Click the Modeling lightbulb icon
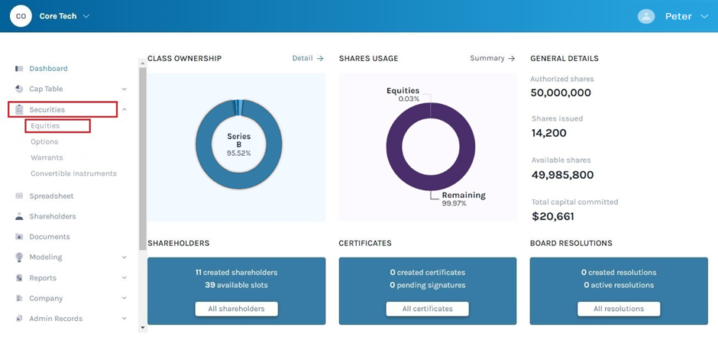Viewport: 718px width, 337px height. click(x=19, y=257)
